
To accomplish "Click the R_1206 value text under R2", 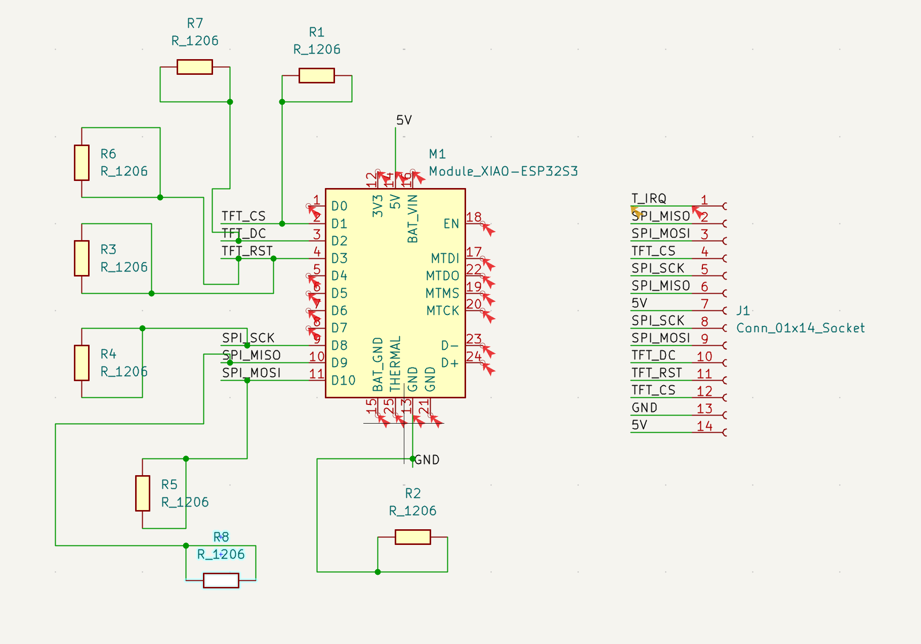I will tap(412, 510).
